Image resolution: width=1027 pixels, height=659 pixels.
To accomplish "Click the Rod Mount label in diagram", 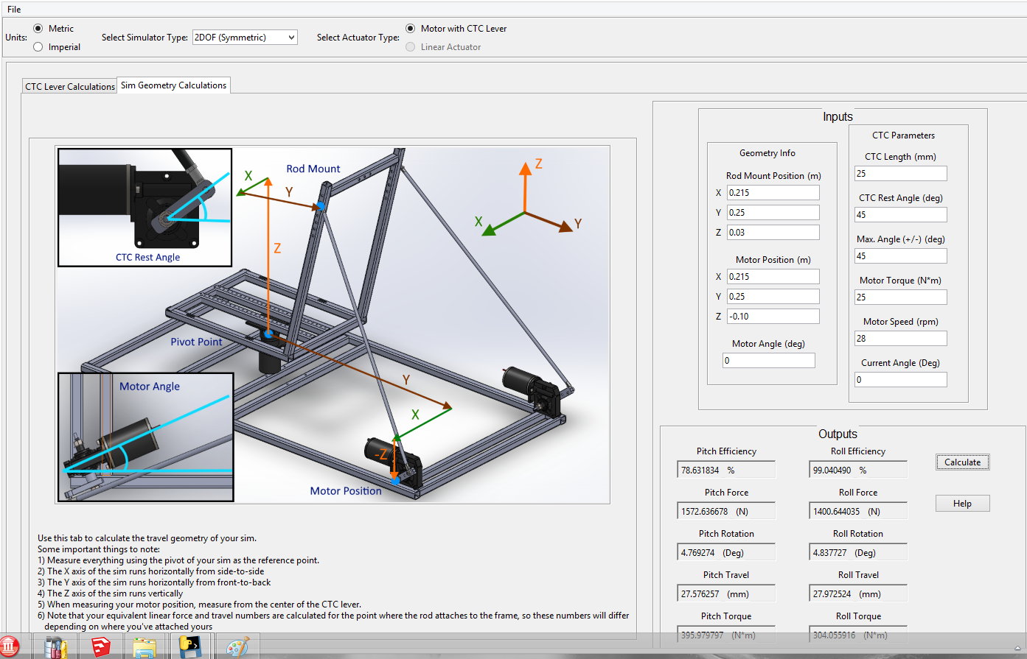I will pyautogui.click(x=313, y=169).
